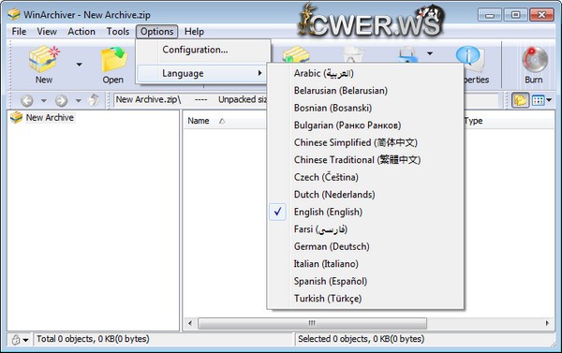Choose Configuration... from Options menu
This screenshot has height=353, width=562.
click(203, 50)
